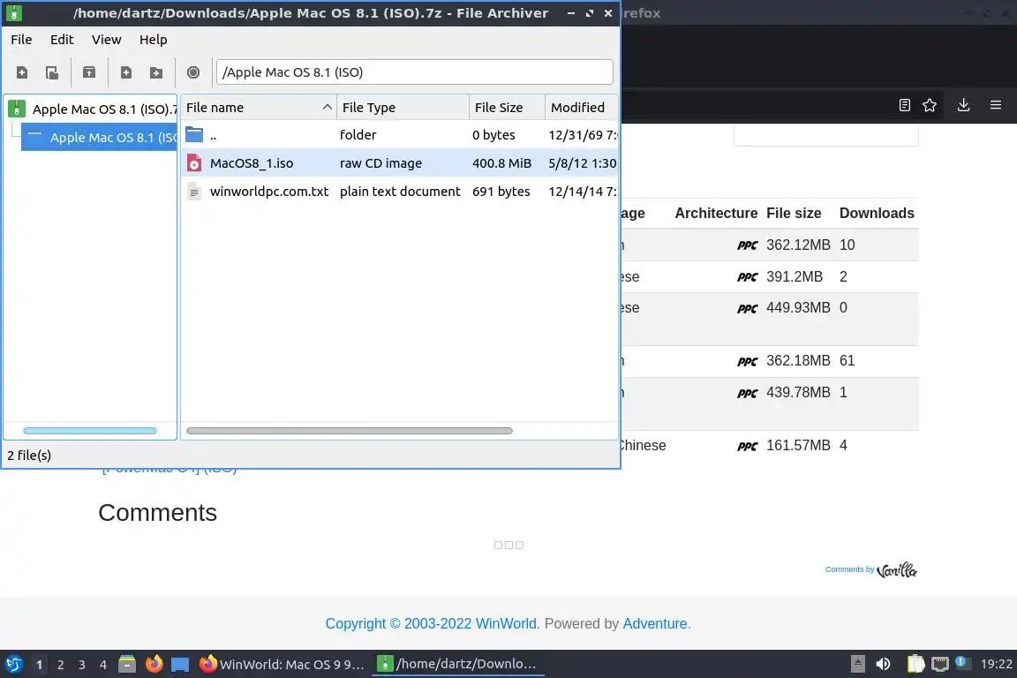Click the 'raw CD image' type cell

(x=380, y=163)
